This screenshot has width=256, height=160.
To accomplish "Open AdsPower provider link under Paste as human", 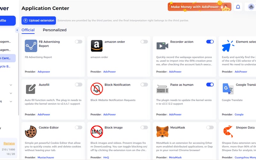I will [x=175, y=115].
